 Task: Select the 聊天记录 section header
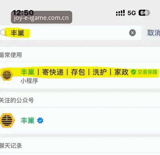click(11, 146)
